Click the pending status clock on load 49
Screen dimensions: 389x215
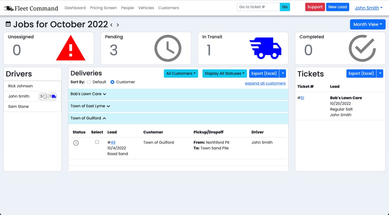point(76,143)
